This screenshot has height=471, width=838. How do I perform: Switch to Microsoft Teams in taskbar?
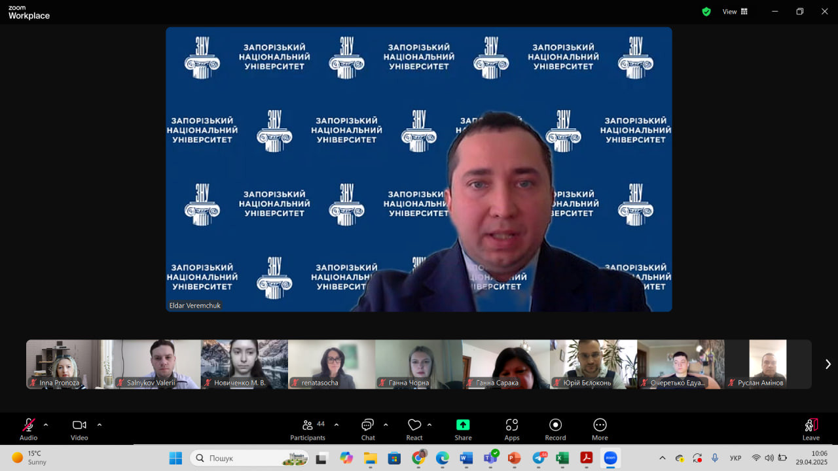tap(490, 458)
